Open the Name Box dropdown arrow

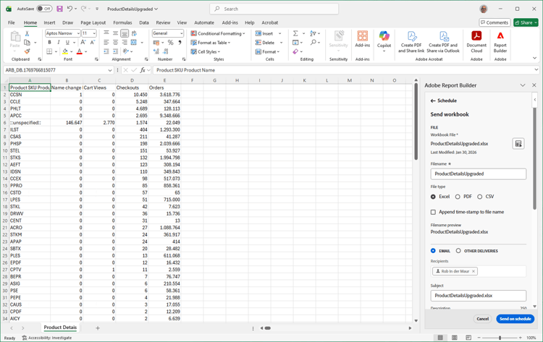(x=110, y=70)
